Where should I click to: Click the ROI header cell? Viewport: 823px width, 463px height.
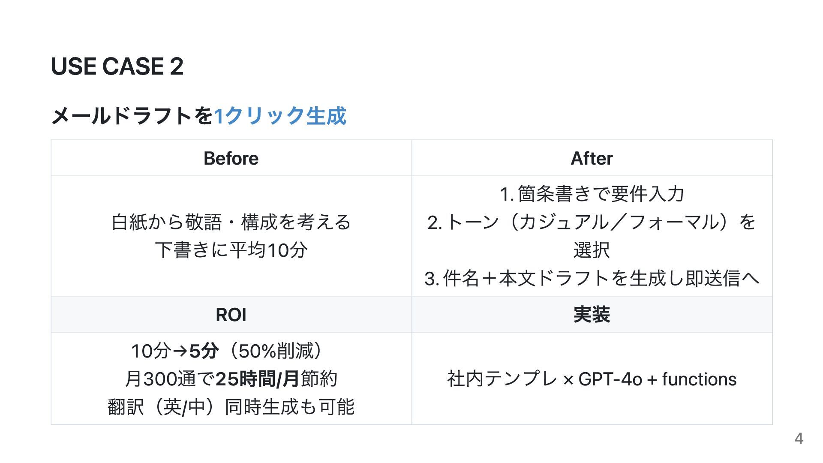231,315
